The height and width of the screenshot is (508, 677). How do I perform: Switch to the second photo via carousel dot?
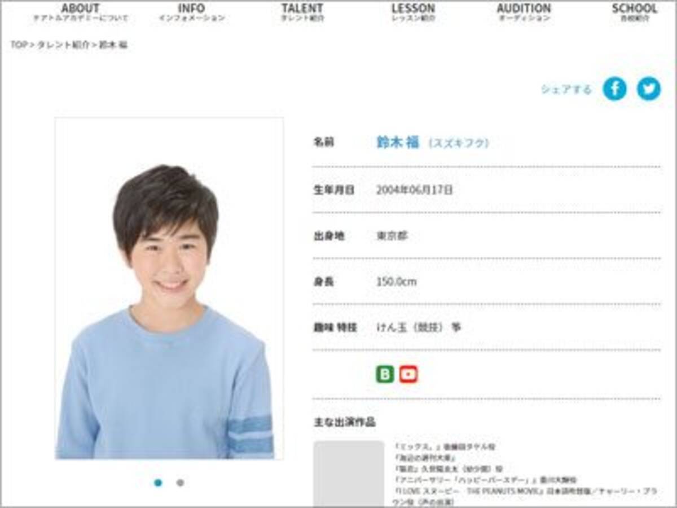[x=181, y=483]
